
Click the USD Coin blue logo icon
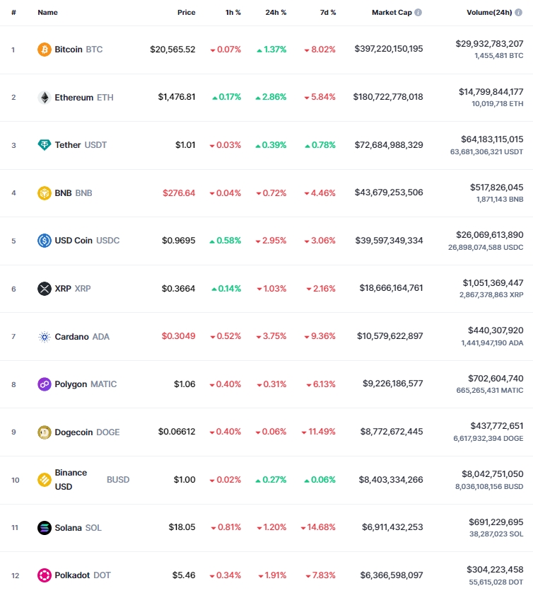[x=45, y=241]
